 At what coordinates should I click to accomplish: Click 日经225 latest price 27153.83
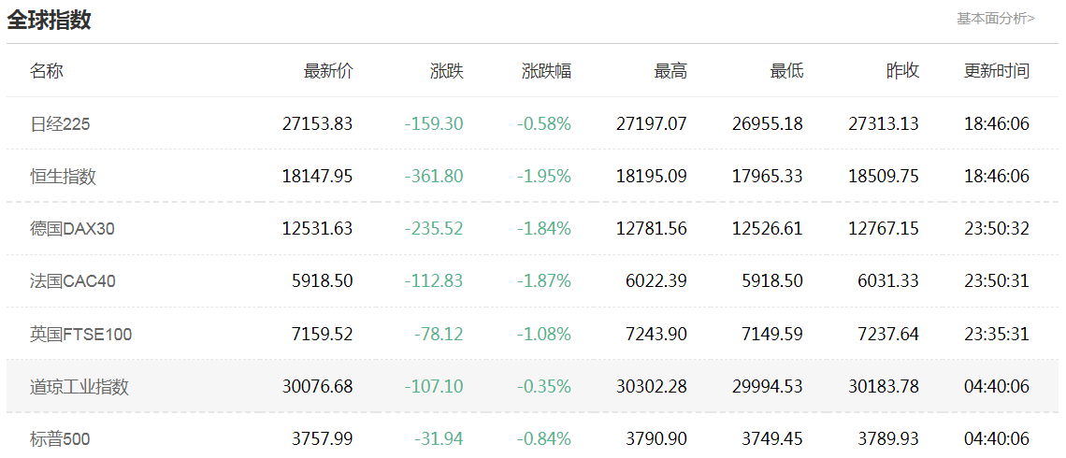point(317,123)
